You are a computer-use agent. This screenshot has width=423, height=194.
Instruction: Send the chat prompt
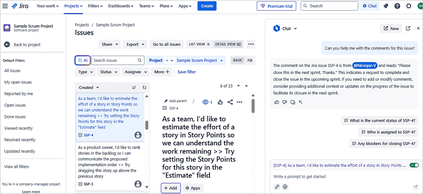click(x=415, y=187)
